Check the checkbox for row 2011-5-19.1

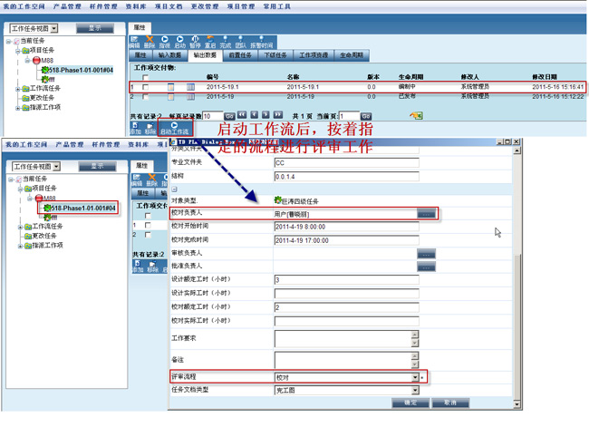146,86
